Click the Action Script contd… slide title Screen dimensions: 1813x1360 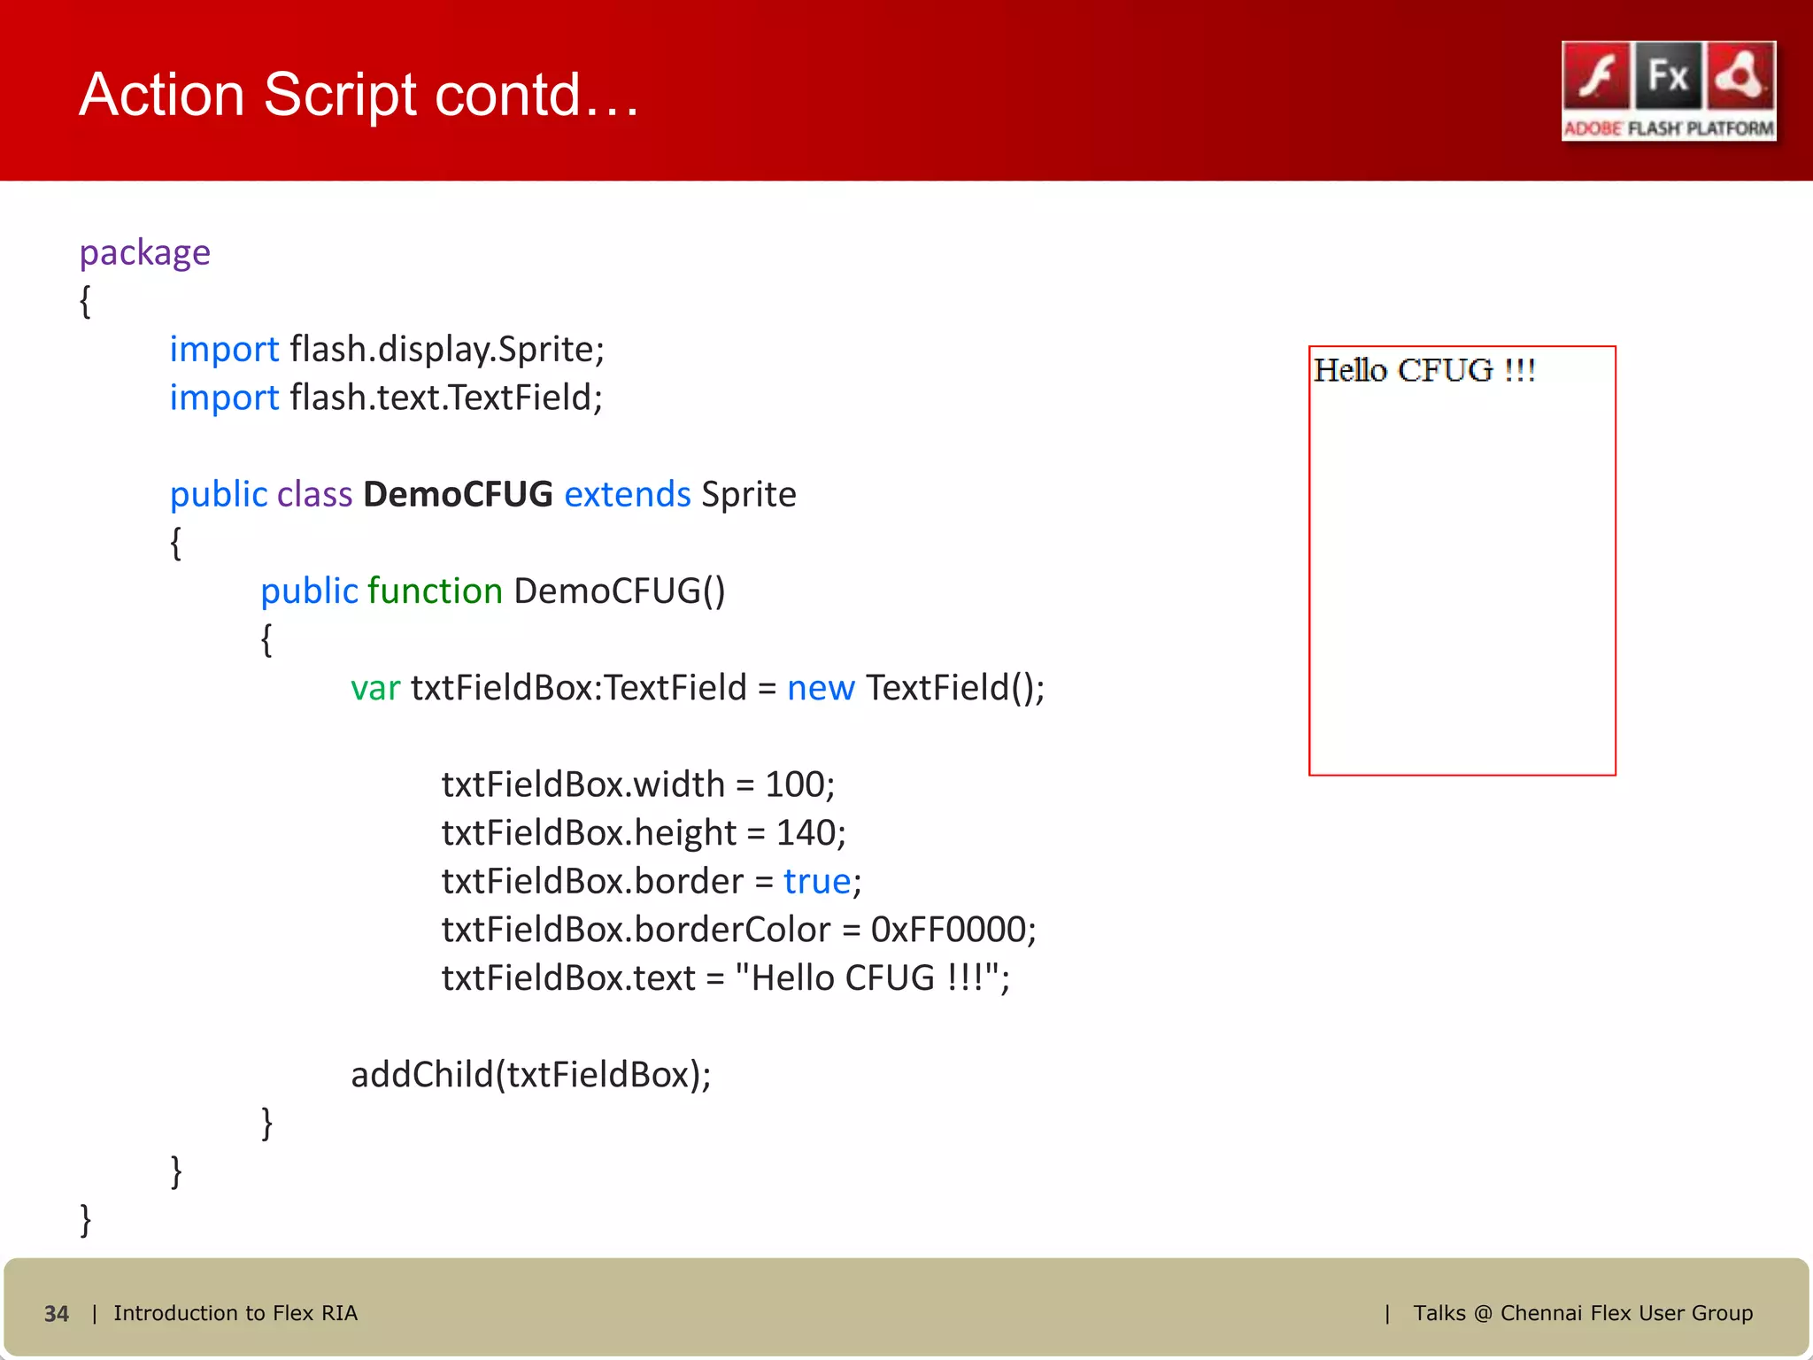pyautogui.click(x=359, y=95)
